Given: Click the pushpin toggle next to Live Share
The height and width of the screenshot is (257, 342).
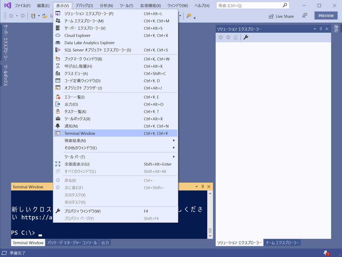Looking at the screenshot, I should click(305, 16).
